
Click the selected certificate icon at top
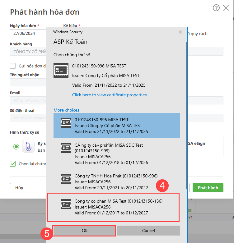tap(61, 70)
